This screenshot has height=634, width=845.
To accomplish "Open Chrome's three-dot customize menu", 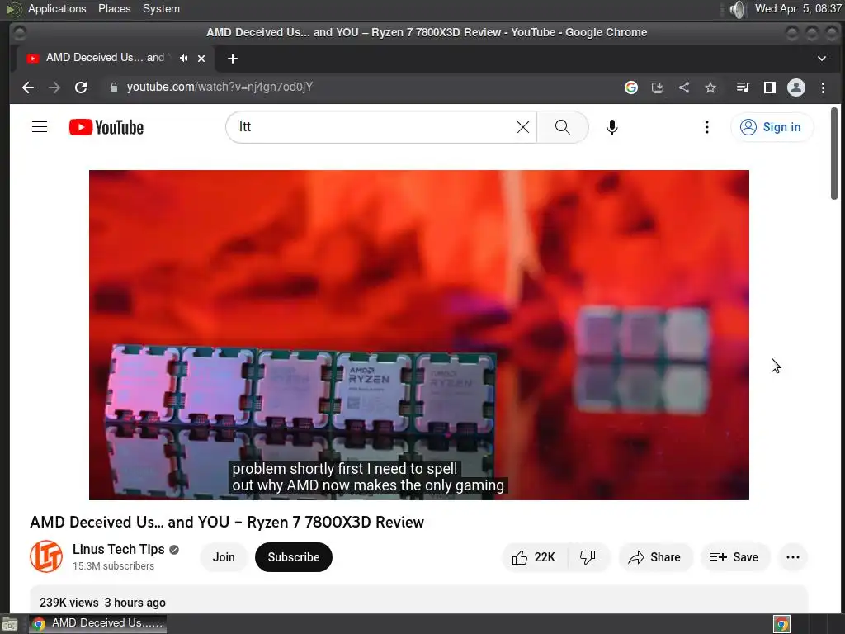I will 823,88.
